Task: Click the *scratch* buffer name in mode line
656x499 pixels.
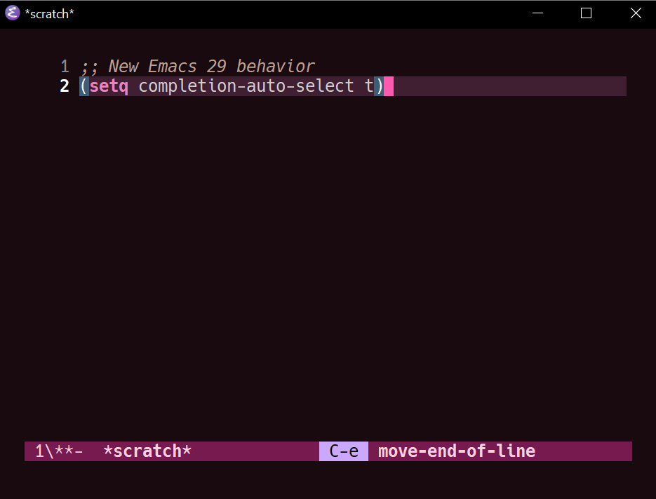Action: coord(147,451)
